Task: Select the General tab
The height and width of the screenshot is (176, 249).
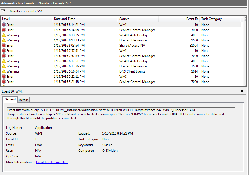Action: tap(10, 100)
